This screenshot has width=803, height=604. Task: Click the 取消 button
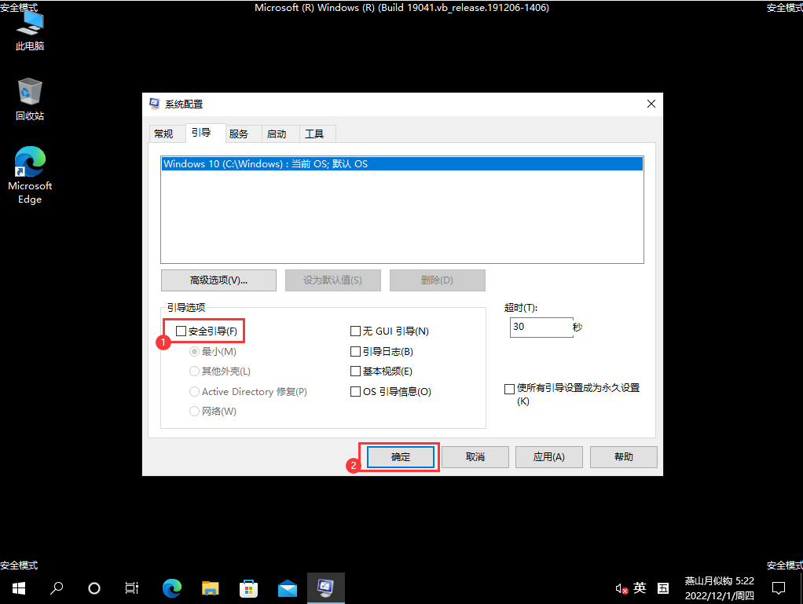(475, 457)
